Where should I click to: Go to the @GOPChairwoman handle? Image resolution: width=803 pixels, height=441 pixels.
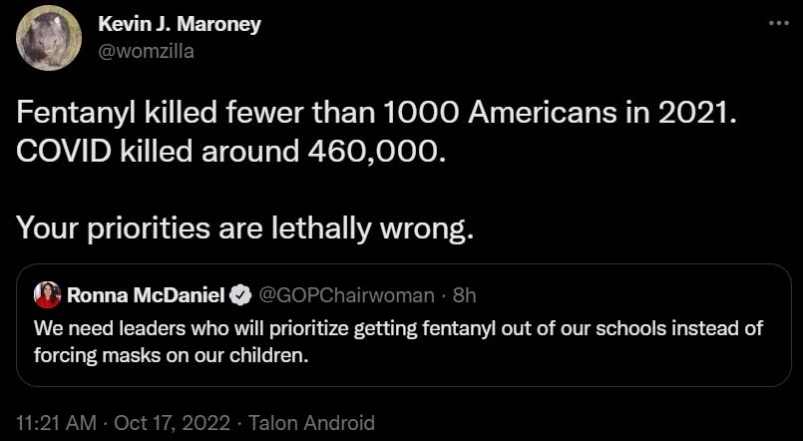(x=346, y=295)
